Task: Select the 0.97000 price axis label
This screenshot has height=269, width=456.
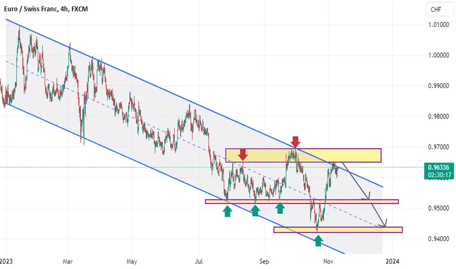Action: pos(438,147)
